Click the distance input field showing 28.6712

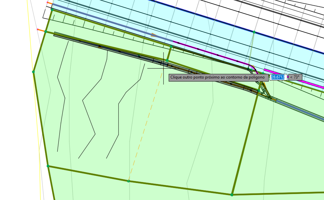click(278, 77)
